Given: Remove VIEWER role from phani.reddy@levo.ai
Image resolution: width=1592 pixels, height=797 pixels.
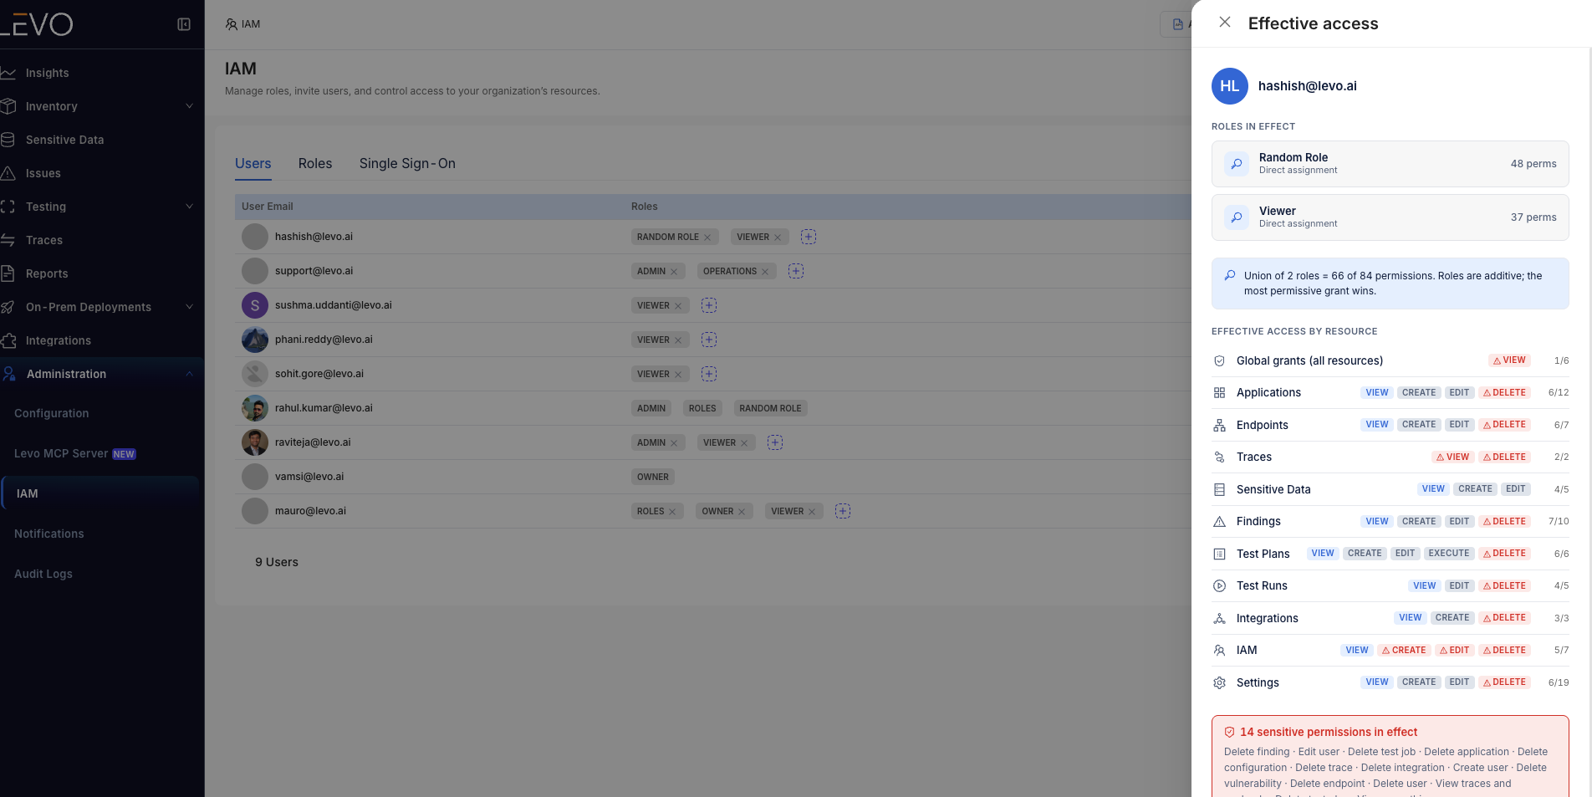Looking at the screenshot, I should (678, 340).
